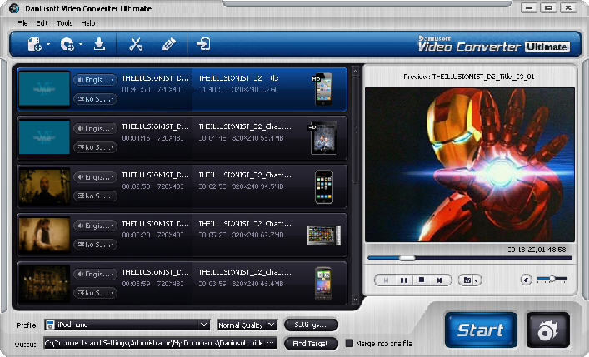Image resolution: width=589 pixels, height=357 pixels.
Task: Stop the preview playback
Action: (x=422, y=280)
